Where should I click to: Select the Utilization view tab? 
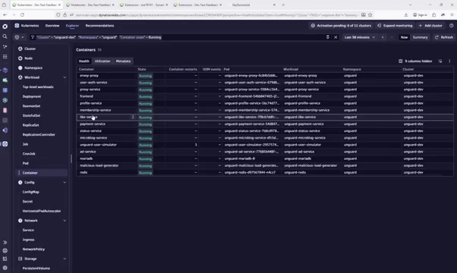point(102,61)
